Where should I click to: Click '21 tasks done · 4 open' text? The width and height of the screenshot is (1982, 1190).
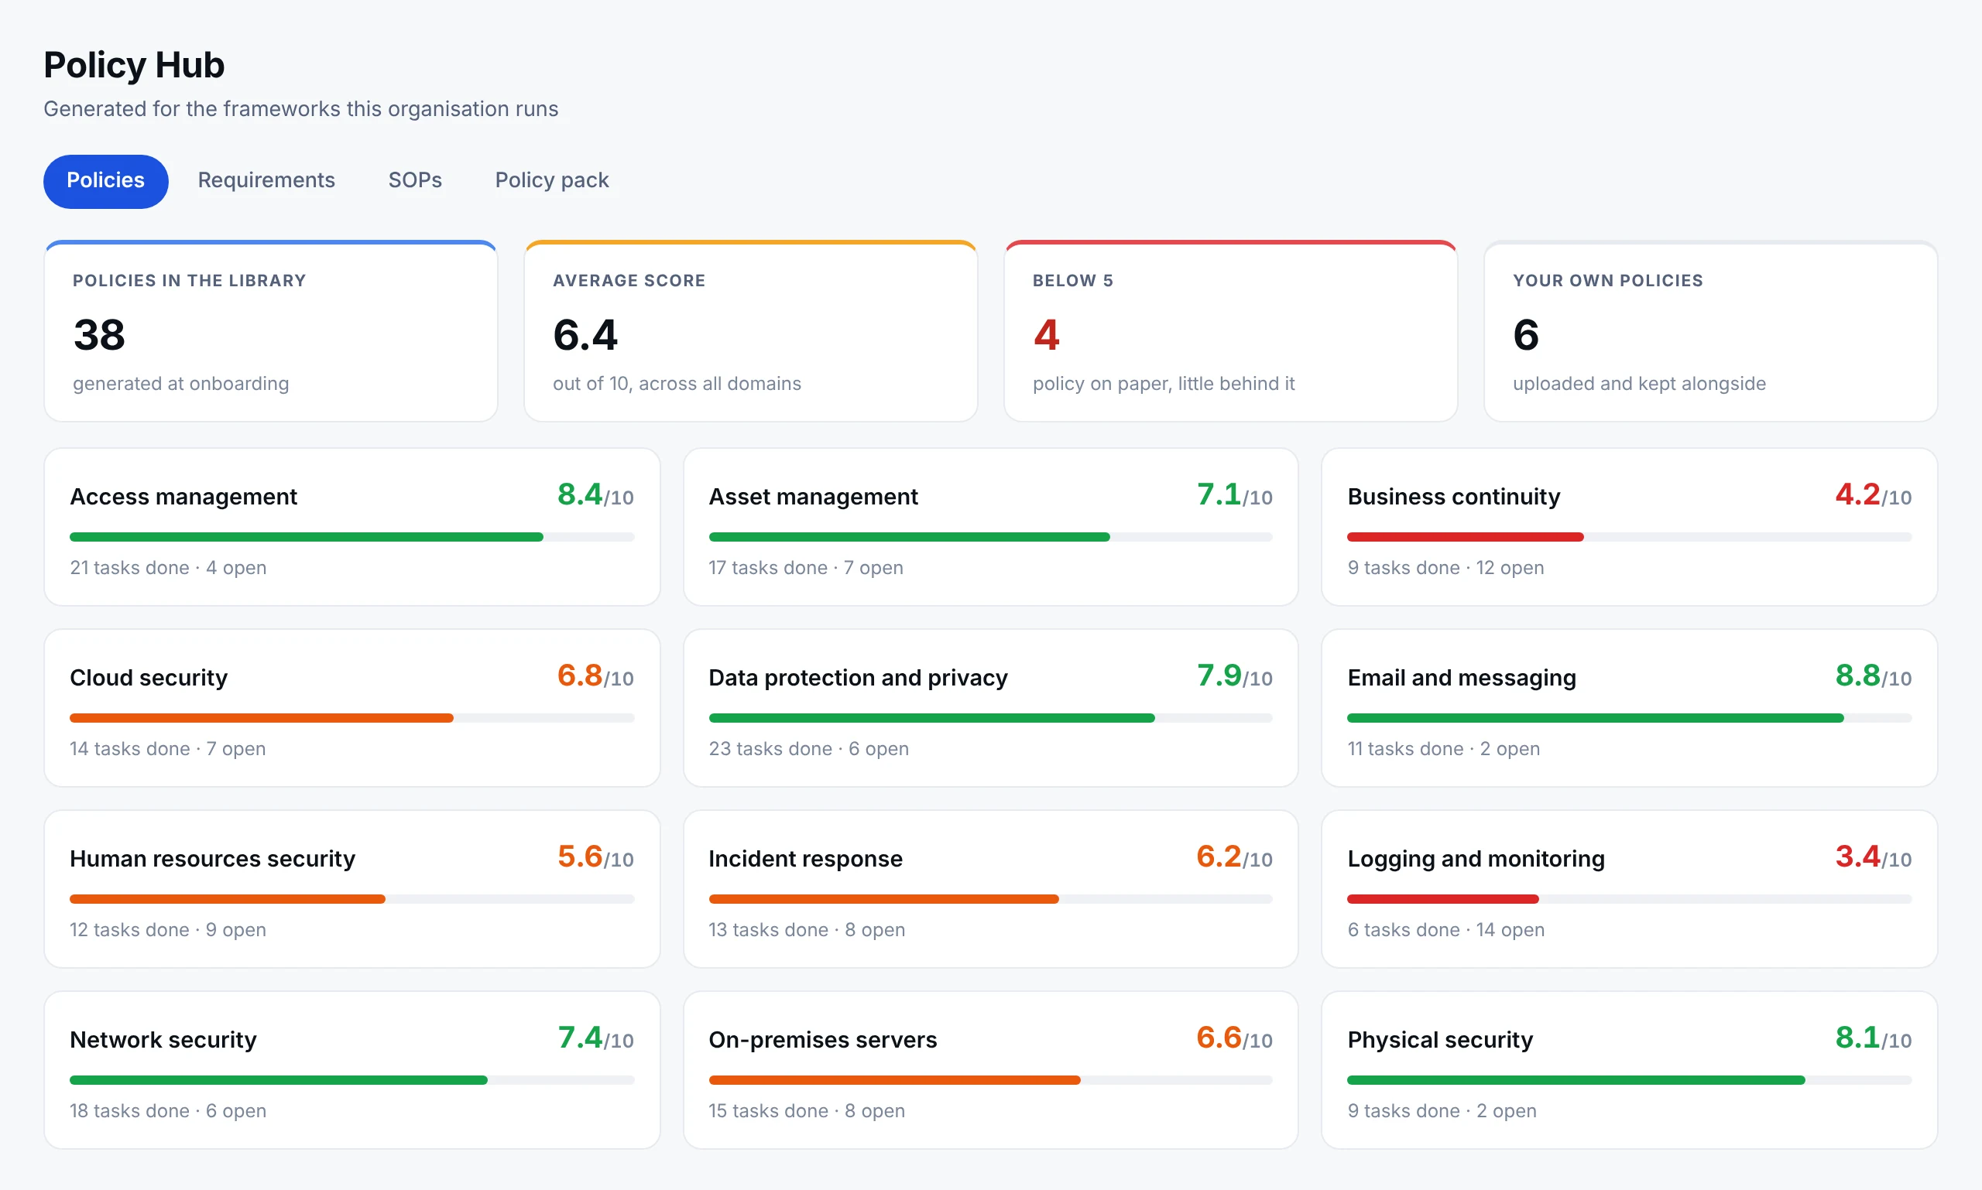click(168, 568)
